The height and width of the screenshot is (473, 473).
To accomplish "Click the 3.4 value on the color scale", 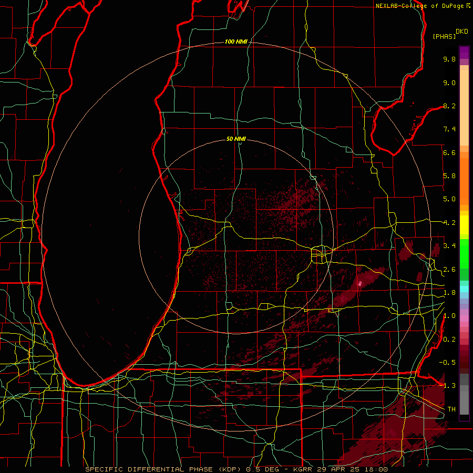I will 449,246.
